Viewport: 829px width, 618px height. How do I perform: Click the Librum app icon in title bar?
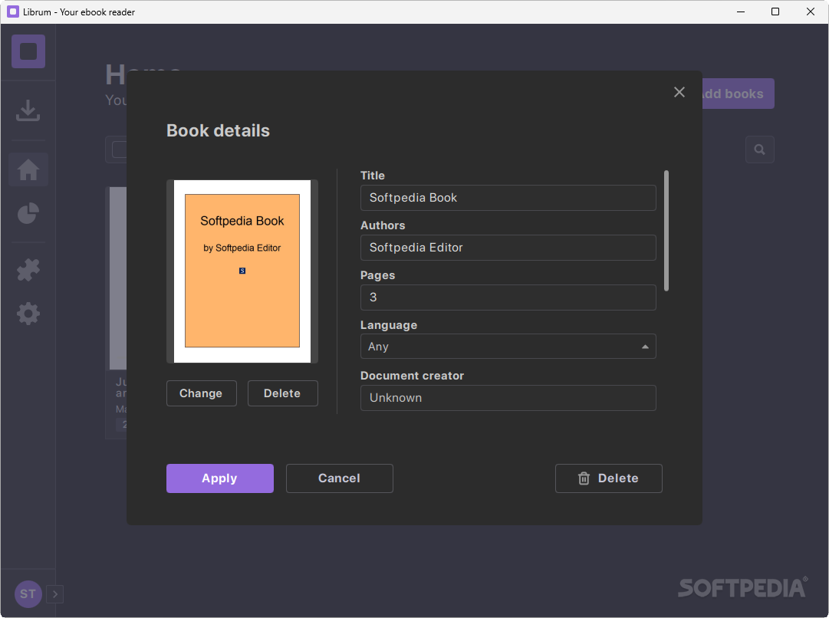point(13,12)
